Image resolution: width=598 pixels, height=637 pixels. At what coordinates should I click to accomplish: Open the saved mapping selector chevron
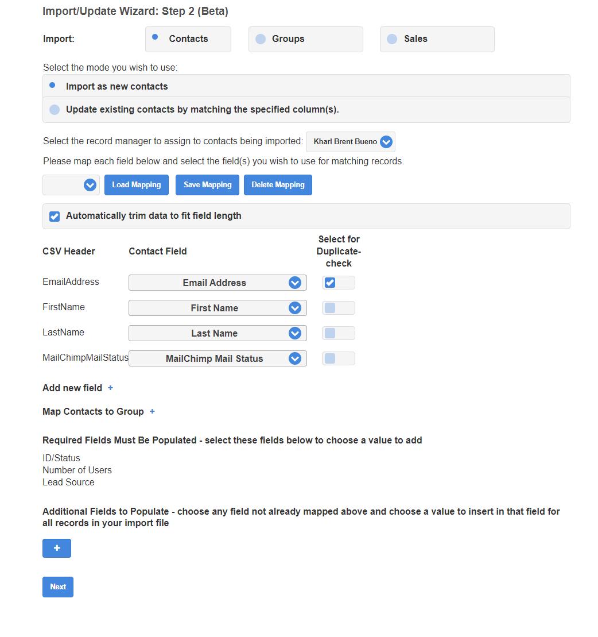90,186
